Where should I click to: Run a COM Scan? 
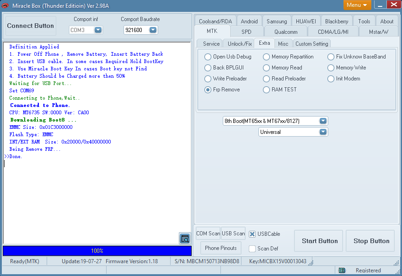[208, 234]
